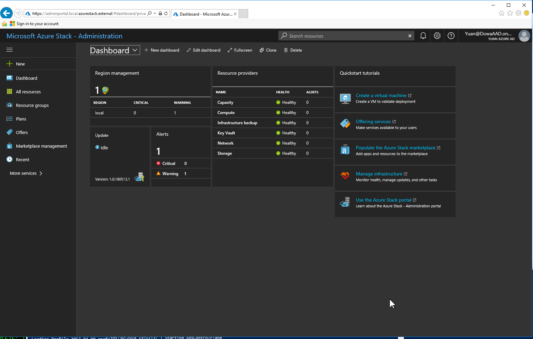The width and height of the screenshot is (533, 339).
Task: Click the Sign in to your account favorite
Action: tap(34, 24)
